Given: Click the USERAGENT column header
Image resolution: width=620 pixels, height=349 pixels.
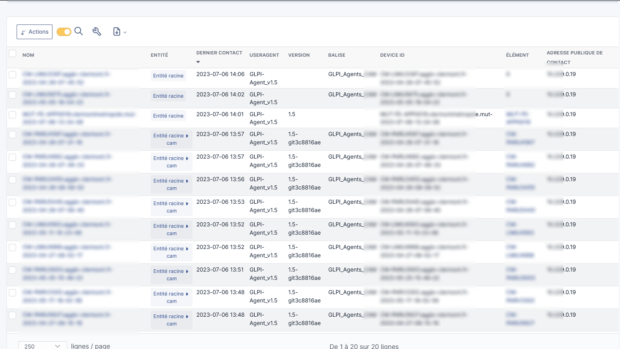Looking at the screenshot, I should (x=264, y=55).
